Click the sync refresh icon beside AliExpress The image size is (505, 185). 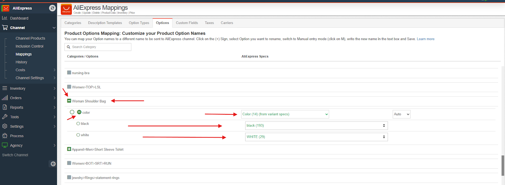52,8
